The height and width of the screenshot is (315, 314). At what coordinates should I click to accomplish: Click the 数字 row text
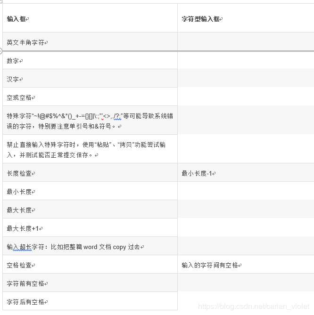14,61
